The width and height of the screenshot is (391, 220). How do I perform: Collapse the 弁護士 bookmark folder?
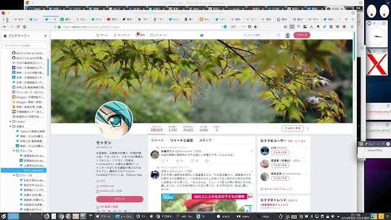(x=10, y=127)
